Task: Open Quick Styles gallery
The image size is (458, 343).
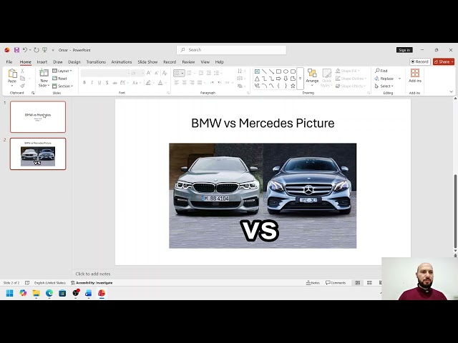Action: (326, 78)
